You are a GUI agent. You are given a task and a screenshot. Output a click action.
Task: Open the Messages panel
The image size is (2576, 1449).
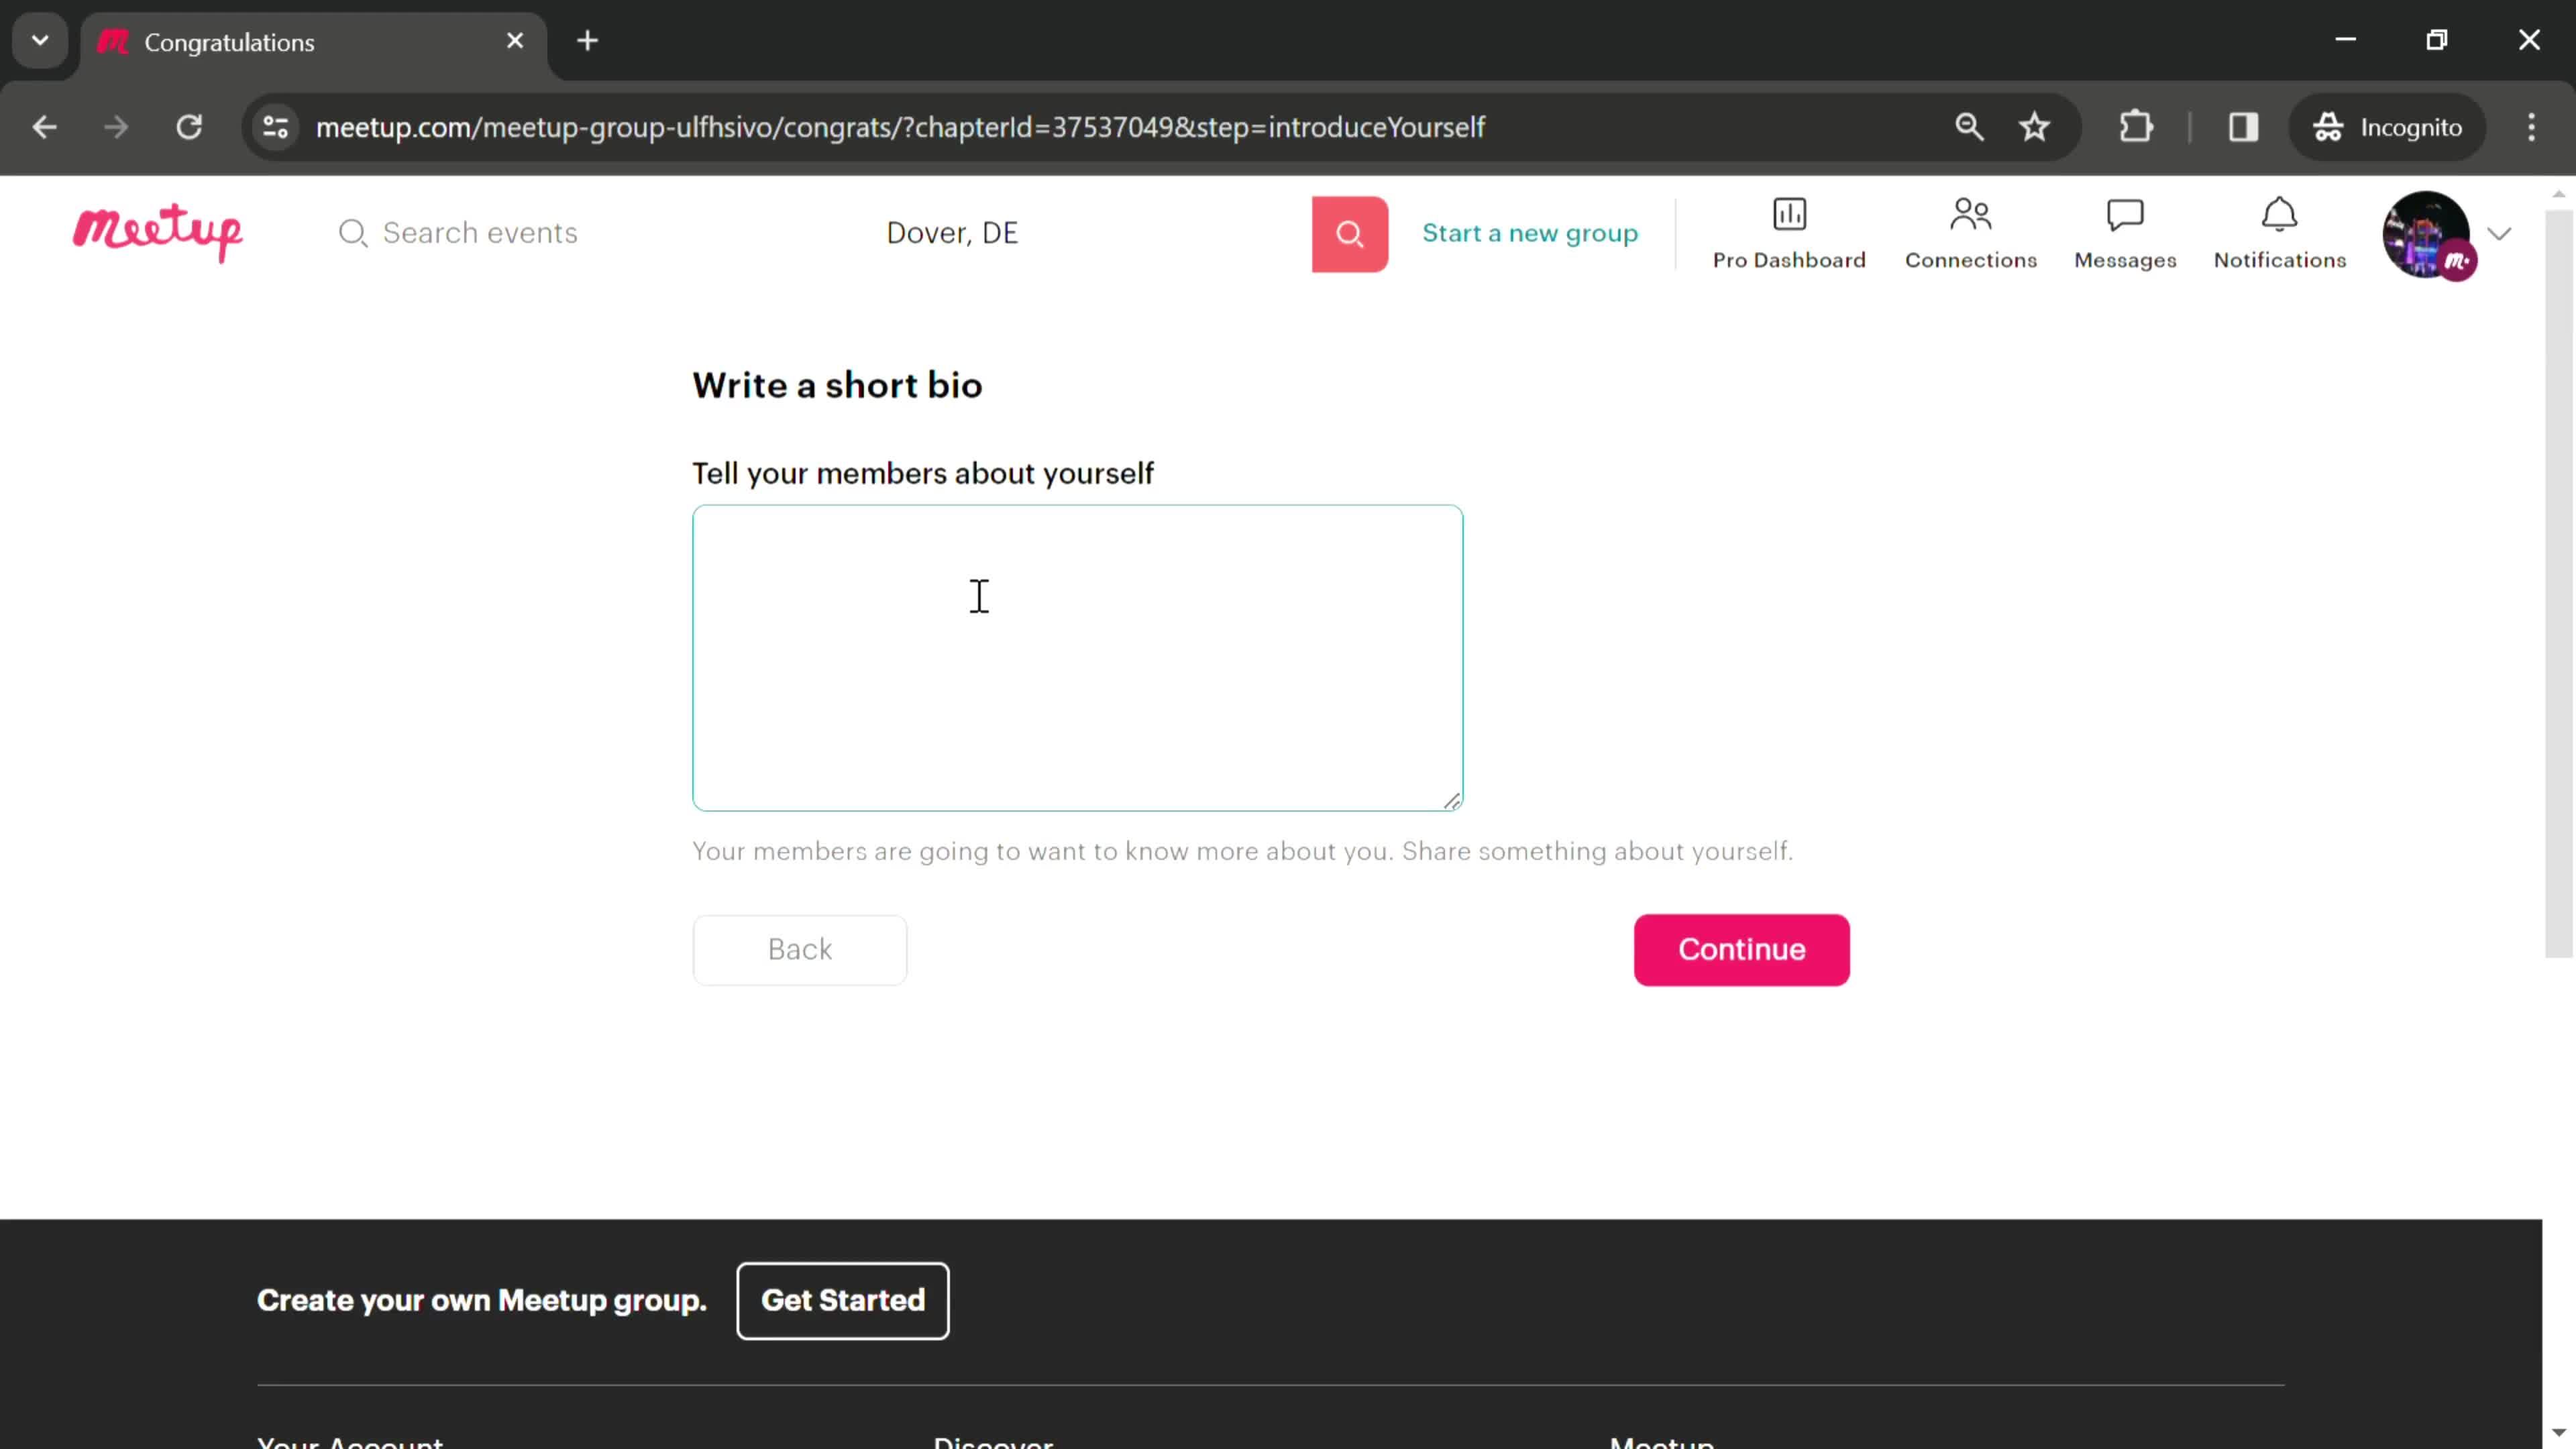(2125, 231)
